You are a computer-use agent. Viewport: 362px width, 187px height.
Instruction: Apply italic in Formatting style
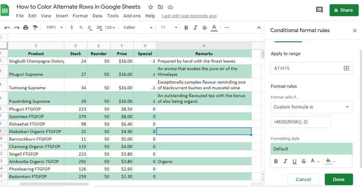tap(285, 161)
